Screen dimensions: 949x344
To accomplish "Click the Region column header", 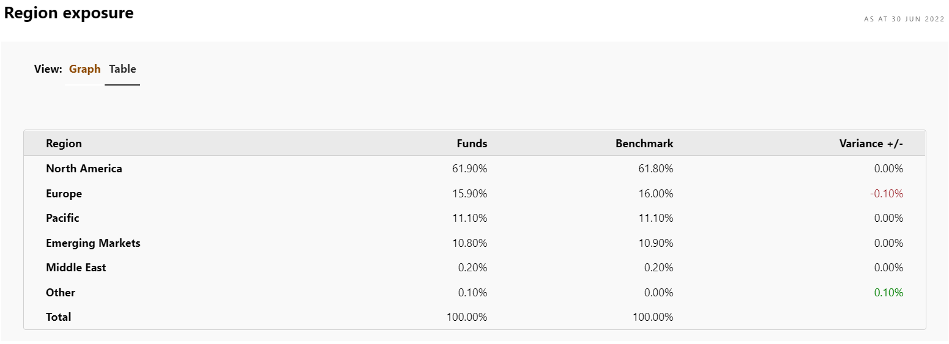I will pyautogui.click(x=64, y=144).
